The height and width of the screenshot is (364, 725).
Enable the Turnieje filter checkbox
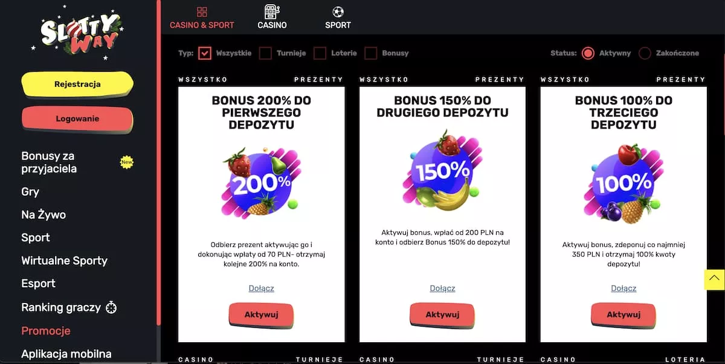point(265,53)
